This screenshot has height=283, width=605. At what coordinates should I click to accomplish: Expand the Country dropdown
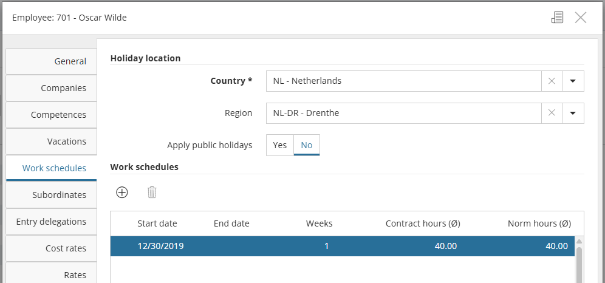click(x=573, y=81)
